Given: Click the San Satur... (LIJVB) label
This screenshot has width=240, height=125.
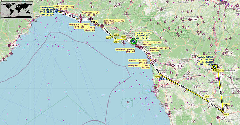Looking at the screenshot, I should (x=114, y=22).
